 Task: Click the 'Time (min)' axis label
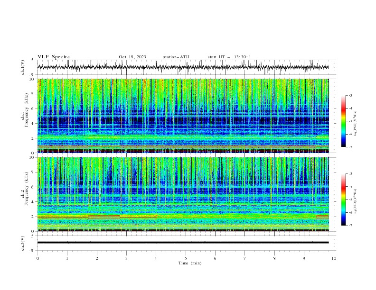[190, 263]
